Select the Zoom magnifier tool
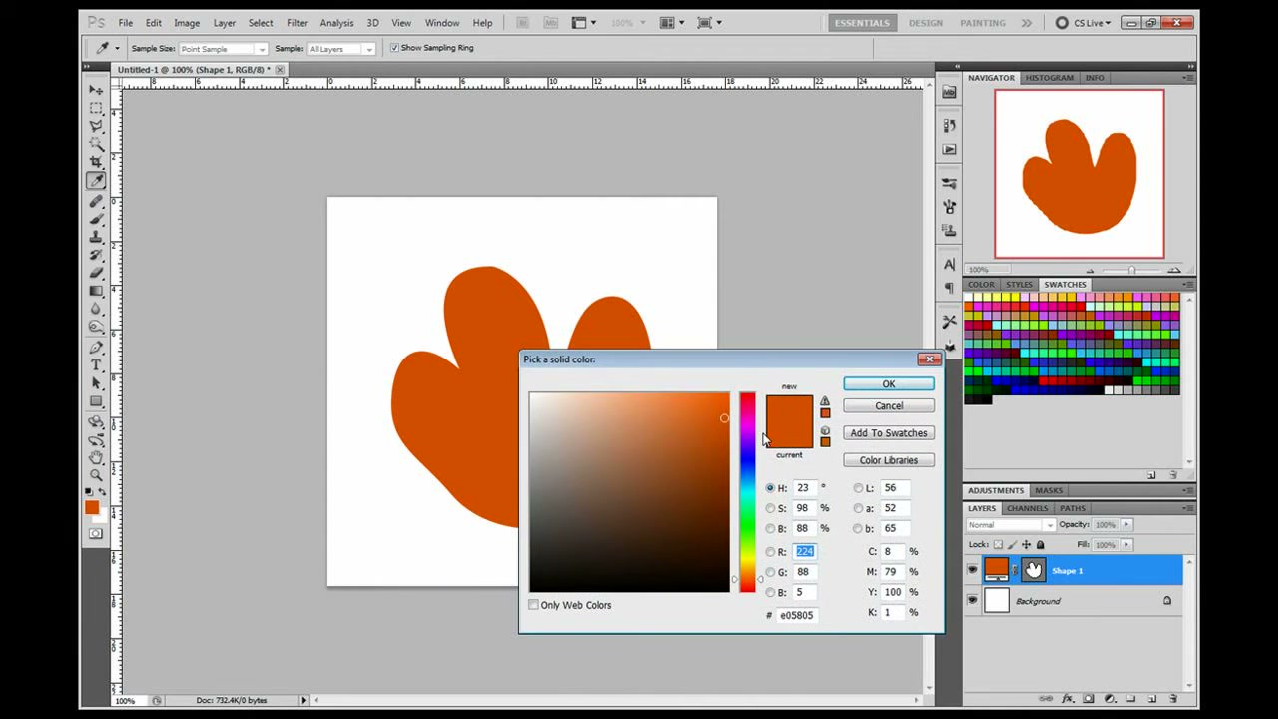This screenshot has width=1278, height=719. coord(96,475)
